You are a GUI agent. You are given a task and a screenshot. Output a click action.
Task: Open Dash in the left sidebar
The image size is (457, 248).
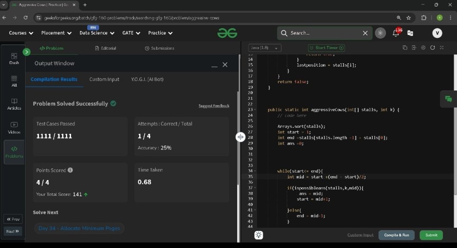tap(14, 59)
